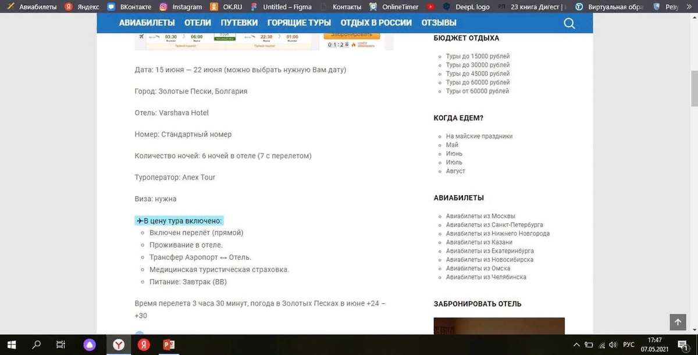Click the volume speaker tray icon
The width and height of the screenshot is (698, 355).
(x=613, y=345)
